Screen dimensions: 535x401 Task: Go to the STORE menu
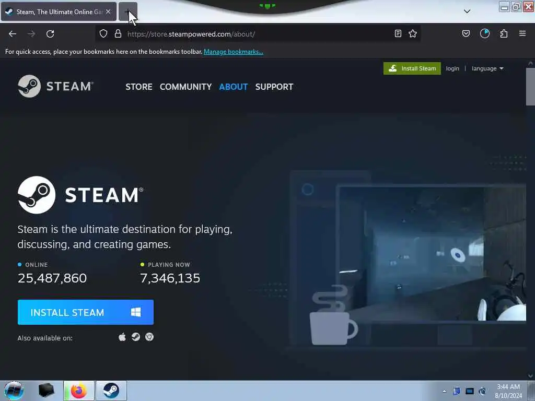pyautogui.click(x=139, y=87)
